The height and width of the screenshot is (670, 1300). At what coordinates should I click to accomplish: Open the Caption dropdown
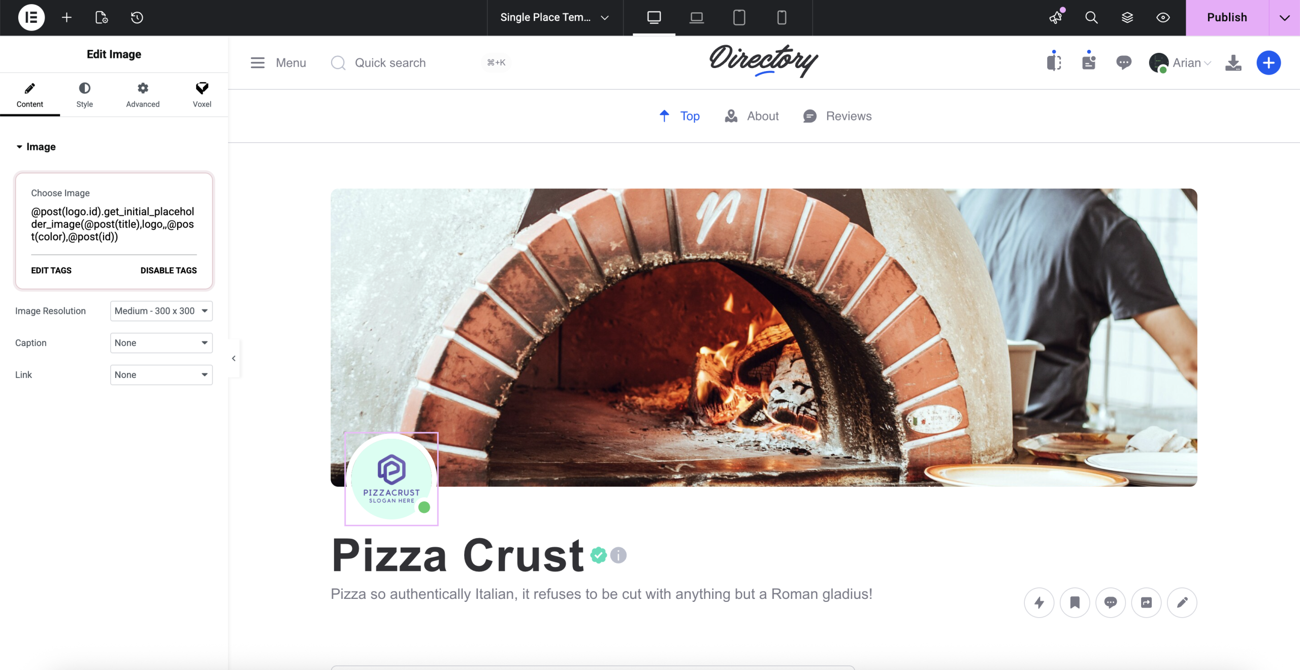161,343
